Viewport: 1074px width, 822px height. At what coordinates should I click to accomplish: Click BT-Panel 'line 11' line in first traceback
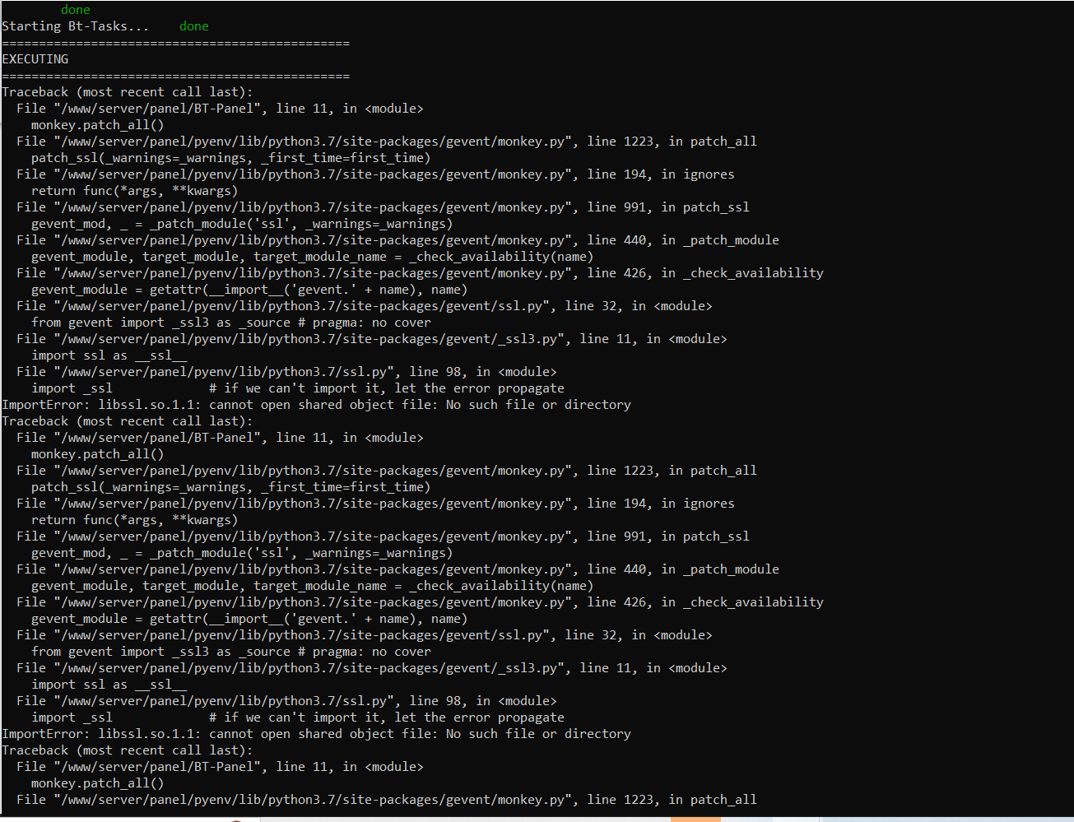click(220, 109)
